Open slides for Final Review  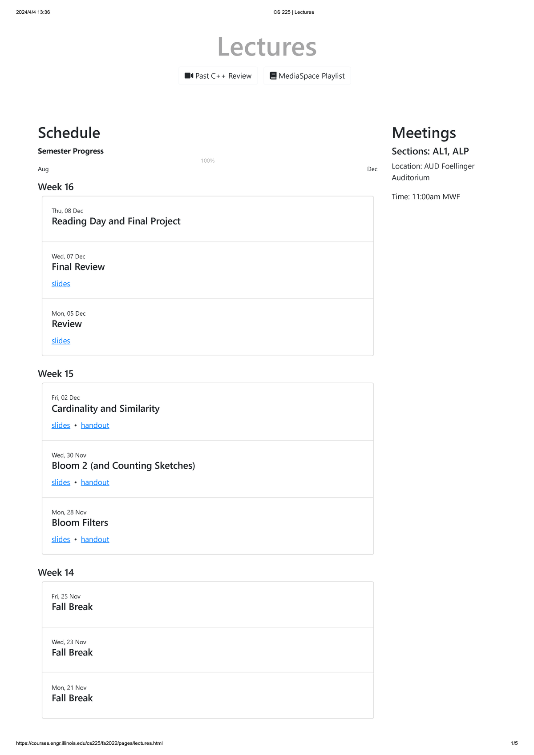click(61, 284)
